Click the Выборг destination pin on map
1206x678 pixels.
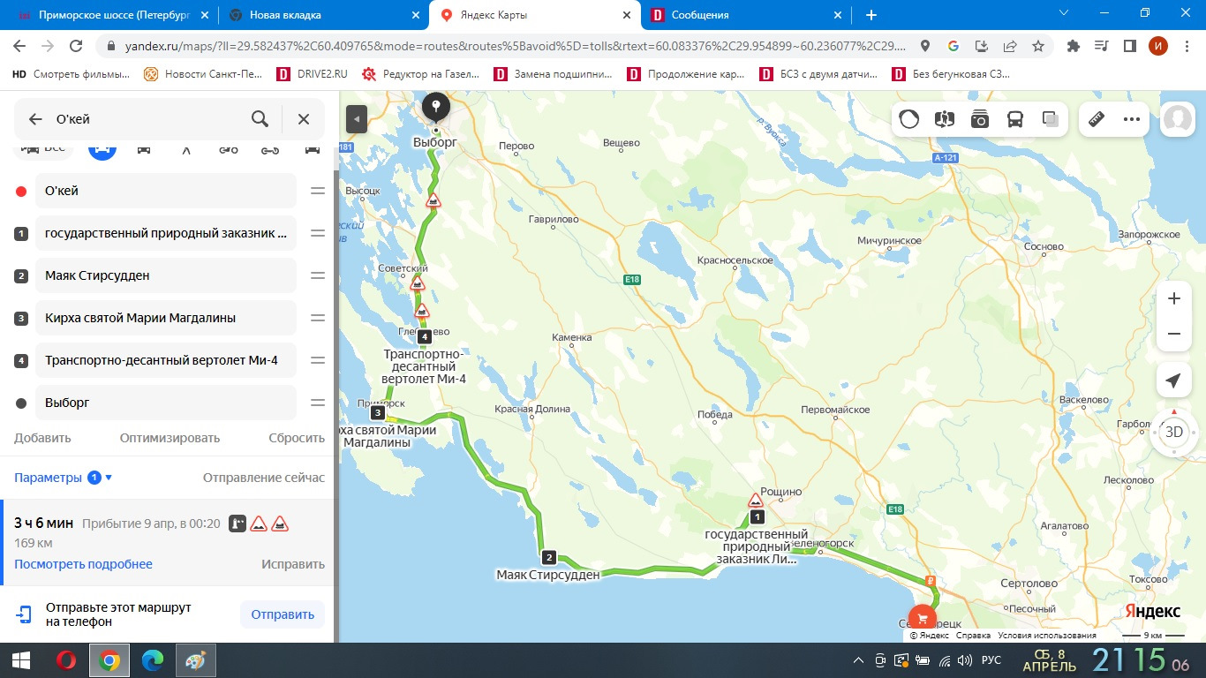435,108
